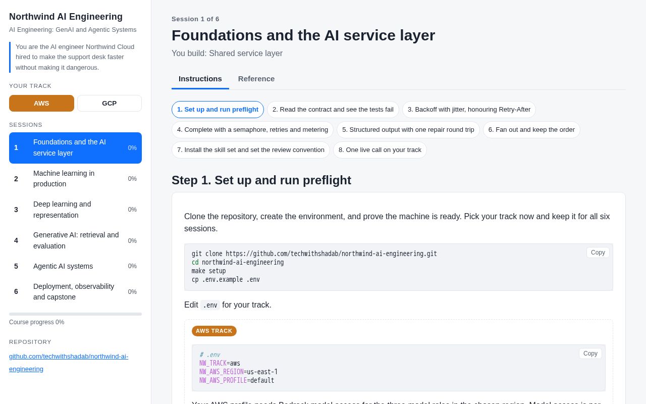The width and height of the screenshot is (646, 404).
Task: Click the 'Course progress 0%' label
Action: [37, 322]
